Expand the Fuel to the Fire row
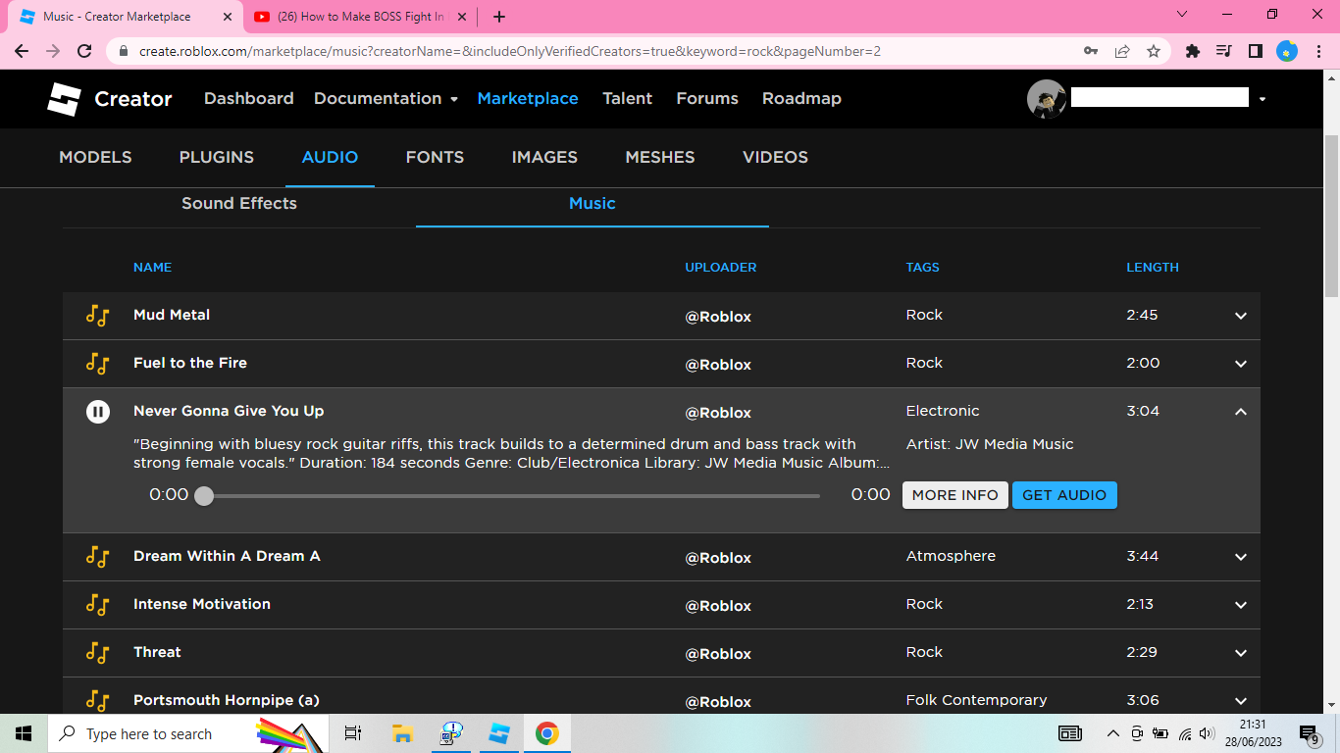This screenshot has height=753, width=1340. click(x=1240, y=364)
